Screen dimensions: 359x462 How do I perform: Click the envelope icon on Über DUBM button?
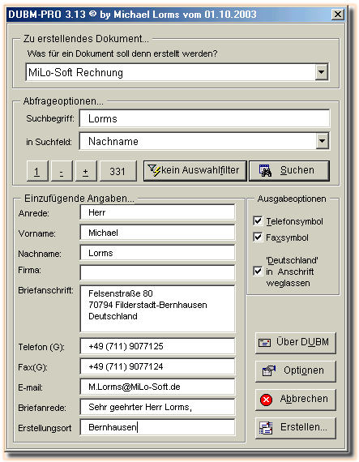tap(264, 343)
